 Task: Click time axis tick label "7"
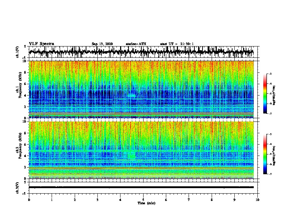pos(189,200)
